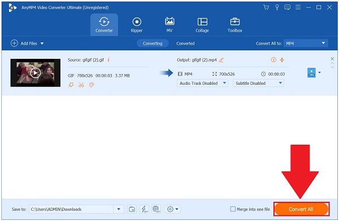Screen dimensions: 339x221
Task: Switch to the Ripper tab
Action: point(137,25)
